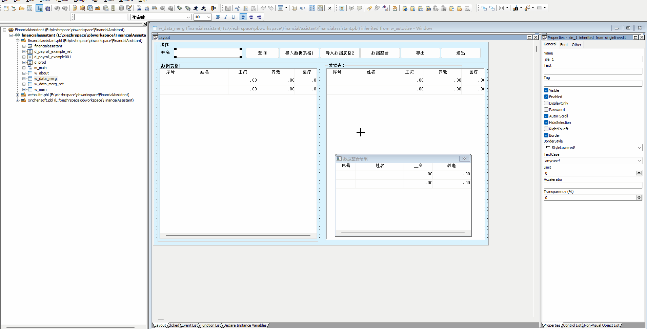
Task: Click the Name property input field
Action: point(593,59)
